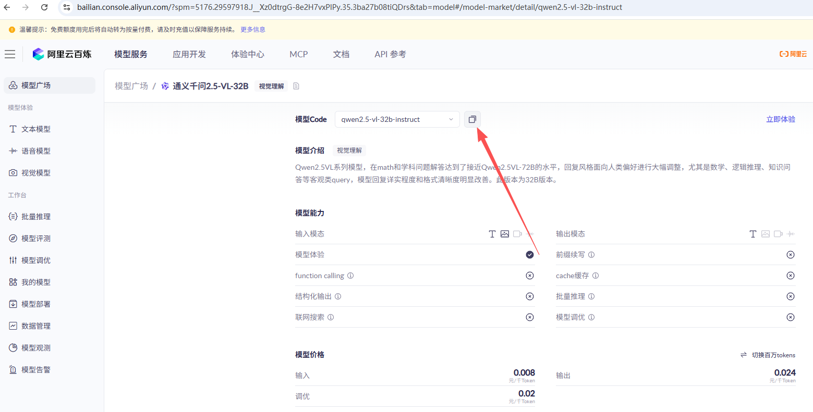Copy the model code with copy icon
Viewport: 813px width, 412px height.
[472, 119]
